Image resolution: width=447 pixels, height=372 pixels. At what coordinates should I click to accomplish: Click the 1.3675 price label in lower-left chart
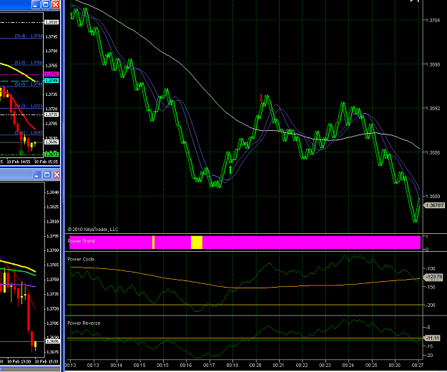(53, 353)
